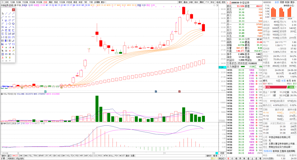
Task: Open 模板 template menu
Action: pos(215,156)
